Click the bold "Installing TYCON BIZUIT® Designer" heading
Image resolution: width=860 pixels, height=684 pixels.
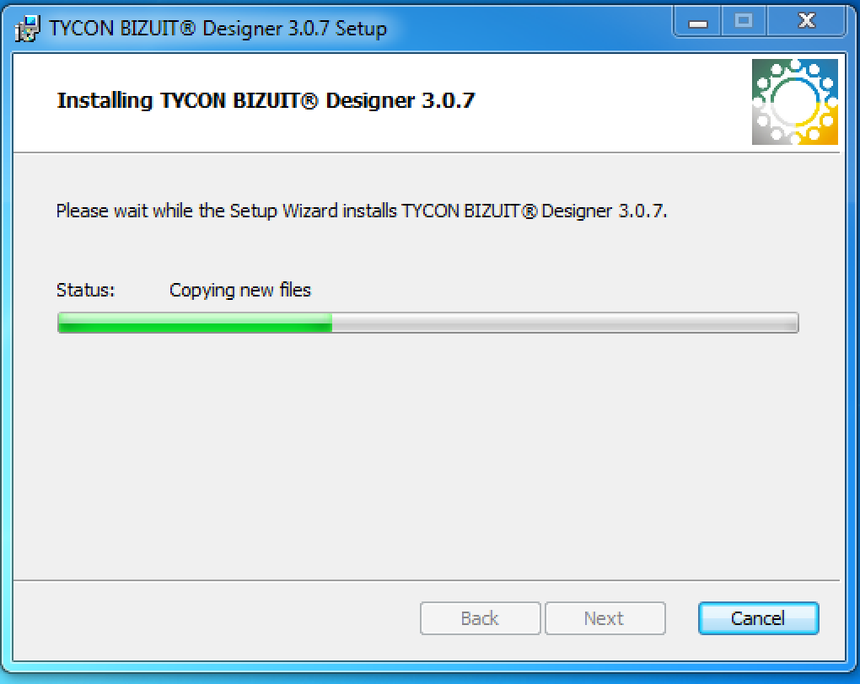pos(236,101)
